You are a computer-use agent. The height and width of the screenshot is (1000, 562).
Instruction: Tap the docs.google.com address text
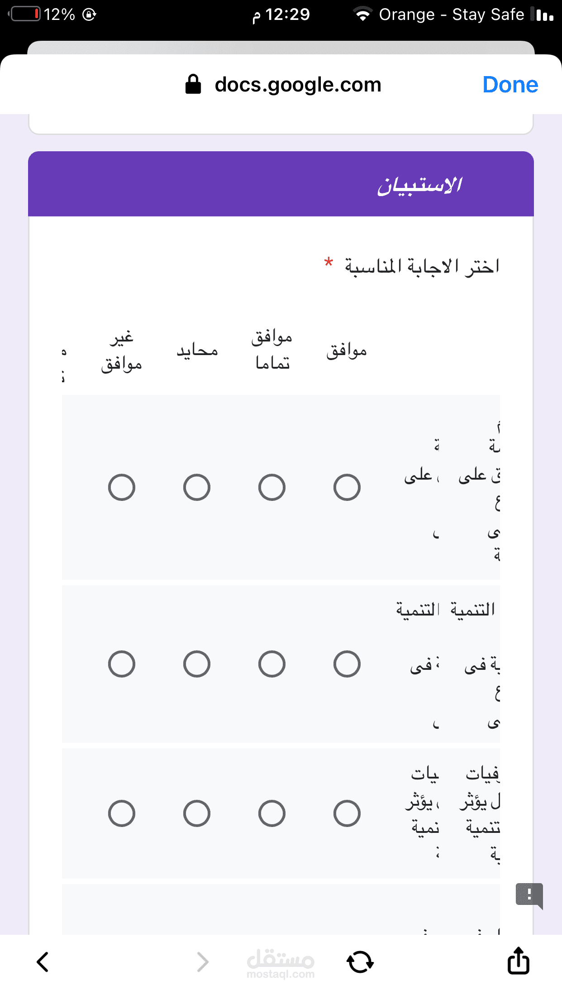(298, 85)
